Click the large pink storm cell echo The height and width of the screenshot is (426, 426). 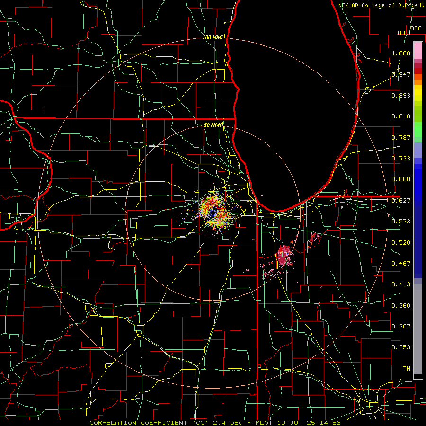pos(284,255)
